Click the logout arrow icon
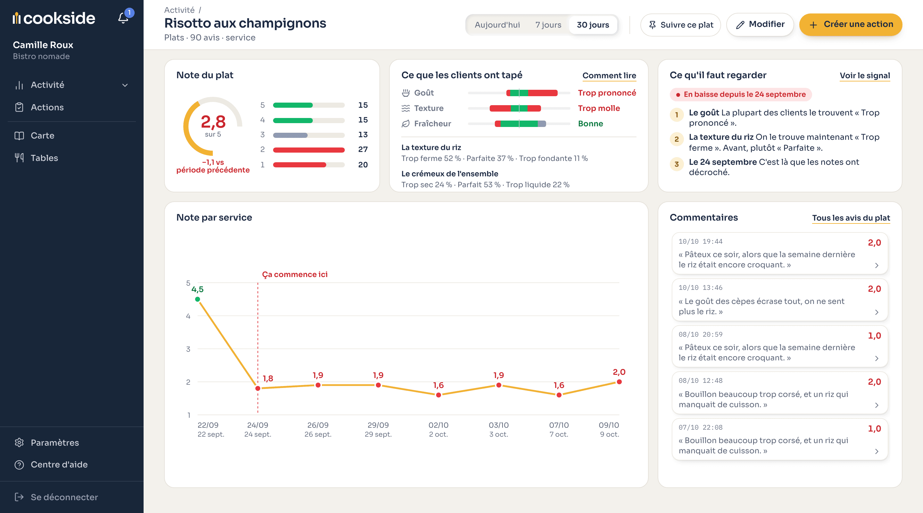This screenshot has width=923, height=513. [19, 497]
